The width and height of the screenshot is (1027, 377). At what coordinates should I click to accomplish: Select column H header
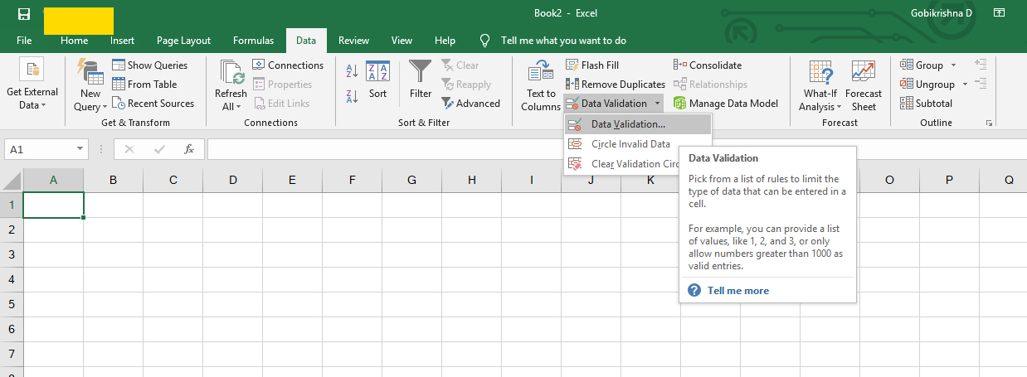click(x=472, y=180)
